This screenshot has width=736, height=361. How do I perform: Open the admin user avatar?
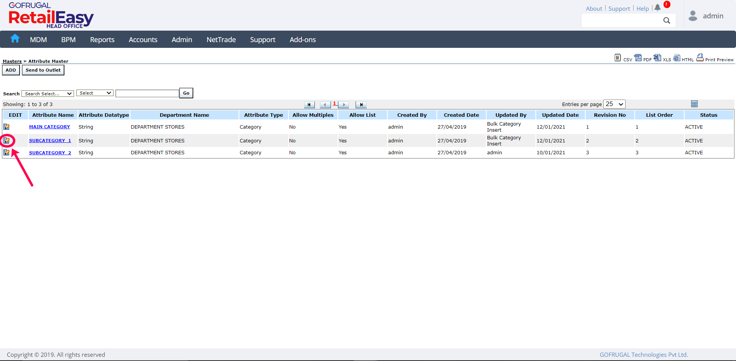[x=693, y=16]
